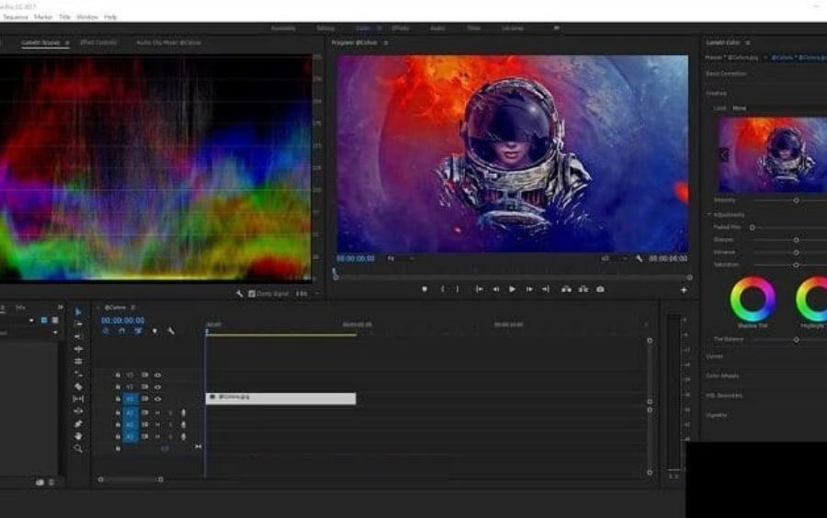
Task: Open timeline display settings wrench
Action: point(171,331)
